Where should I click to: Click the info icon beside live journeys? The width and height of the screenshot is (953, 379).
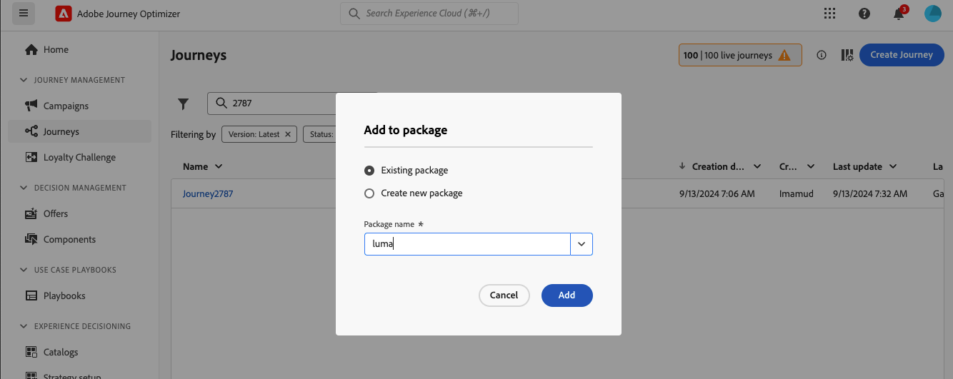coord(822,55)
